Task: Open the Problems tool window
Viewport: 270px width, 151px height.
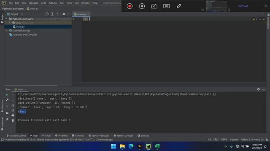Action: pos(62,135)
